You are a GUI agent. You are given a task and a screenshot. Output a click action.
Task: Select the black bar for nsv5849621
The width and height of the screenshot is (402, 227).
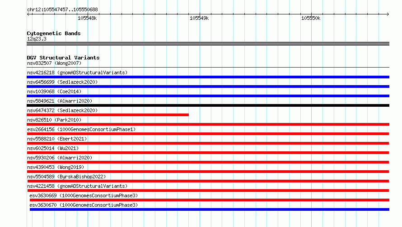[x=208, y=105]
